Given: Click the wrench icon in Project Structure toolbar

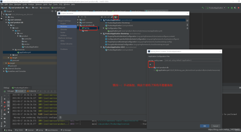Looking at the screenshot, I should click(112, 17).
